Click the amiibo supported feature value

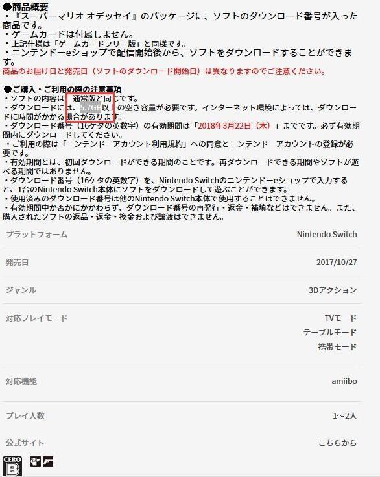tap(344, 381)
